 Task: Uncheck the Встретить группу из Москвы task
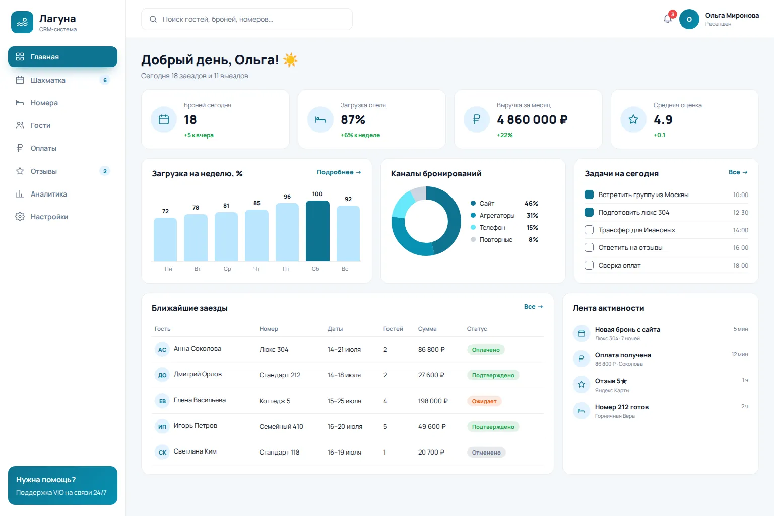click(589, 195)
